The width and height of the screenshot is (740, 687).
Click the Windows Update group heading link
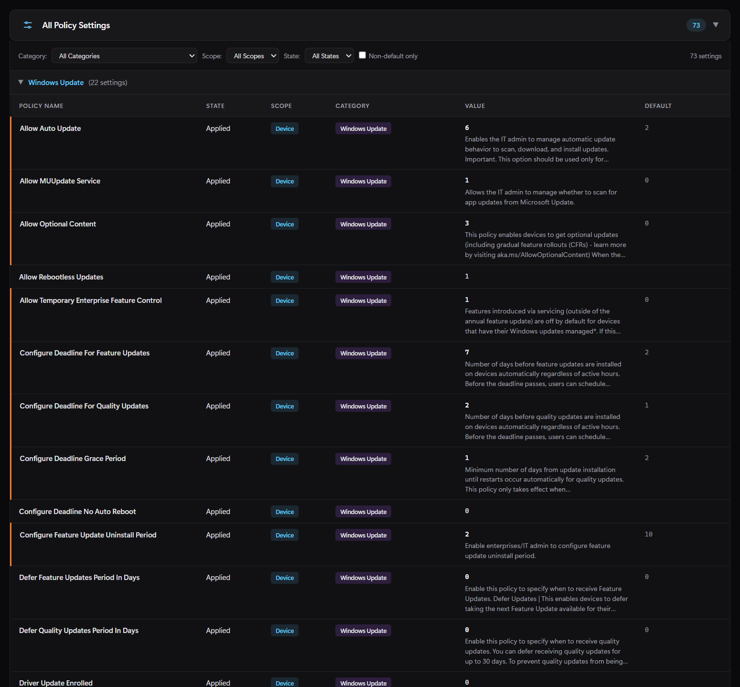tap(56, 83)
